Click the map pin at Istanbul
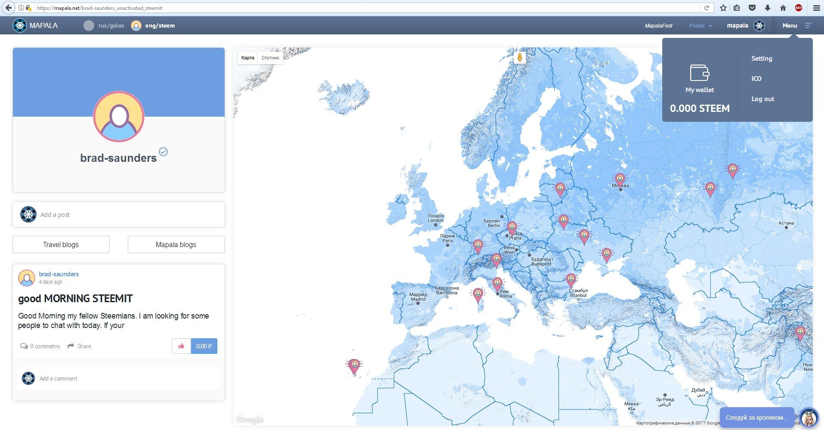The width and height of the screenshot is (824, 430). click(x=571, y=280)
